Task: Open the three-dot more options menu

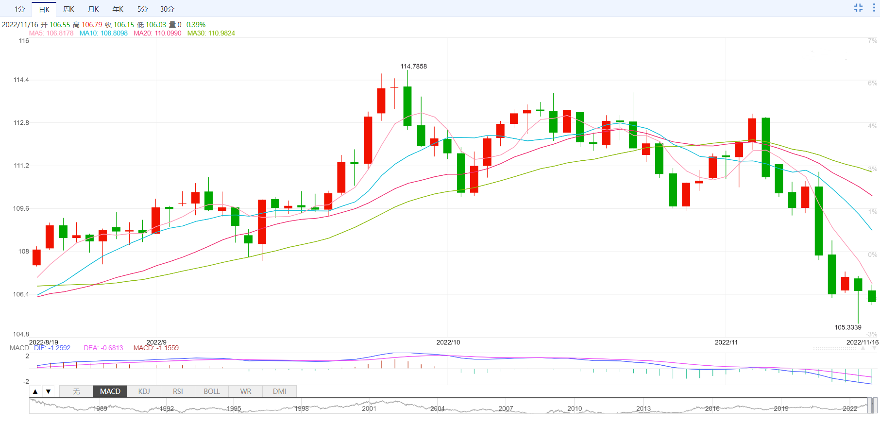Action: pyautogui.click(x=874, y=8)
